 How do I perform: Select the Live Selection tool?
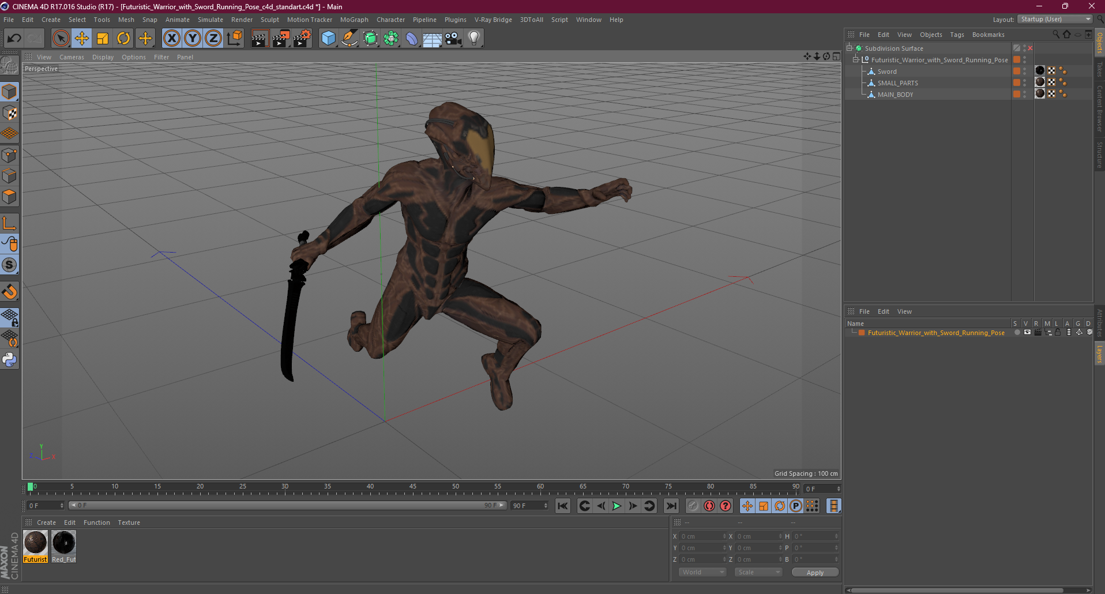tap(61, 39)
